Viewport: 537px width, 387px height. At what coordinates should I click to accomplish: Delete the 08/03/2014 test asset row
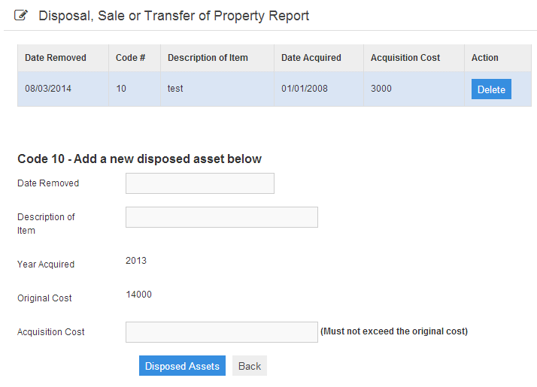491,89
